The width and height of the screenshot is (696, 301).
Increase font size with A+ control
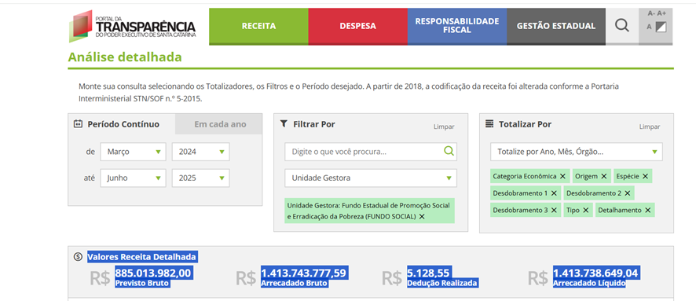click(x=661, y=13)
